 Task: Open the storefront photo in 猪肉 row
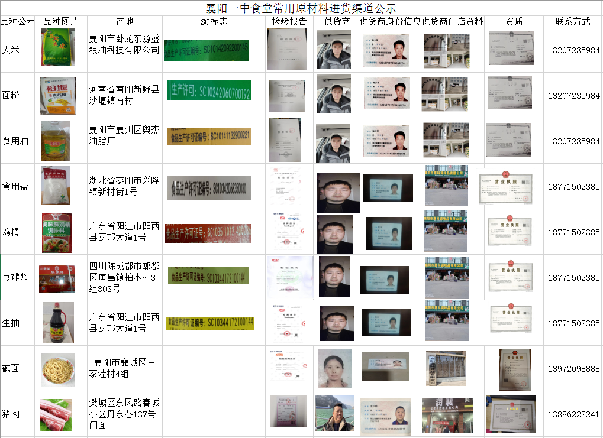[447, 415]
